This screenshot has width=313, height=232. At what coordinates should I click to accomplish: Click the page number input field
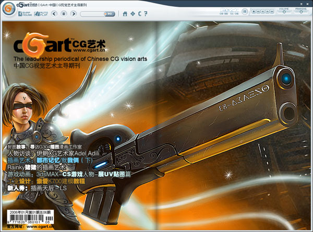coord(92,14)
